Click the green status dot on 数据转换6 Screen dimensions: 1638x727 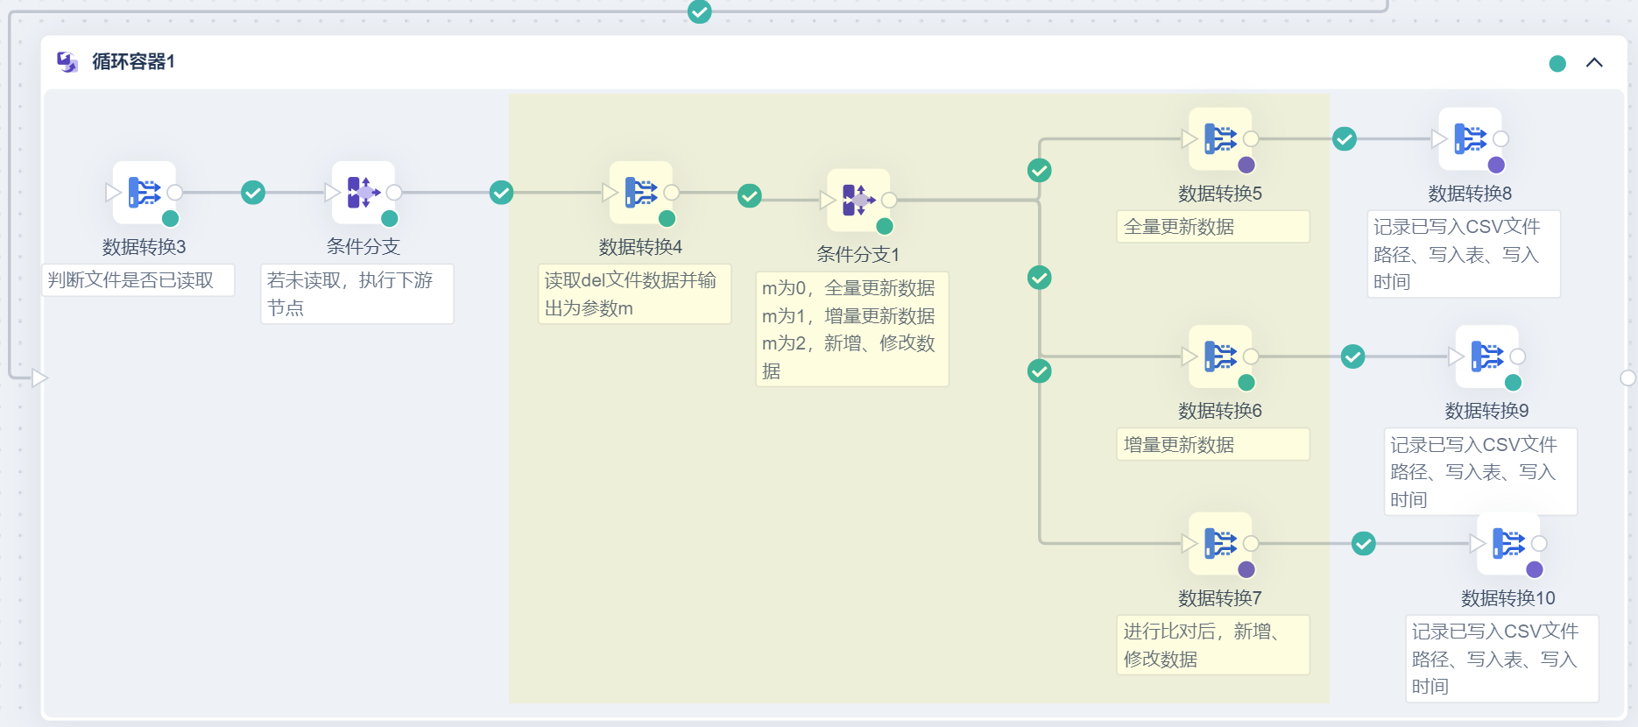pos(1246,382)
